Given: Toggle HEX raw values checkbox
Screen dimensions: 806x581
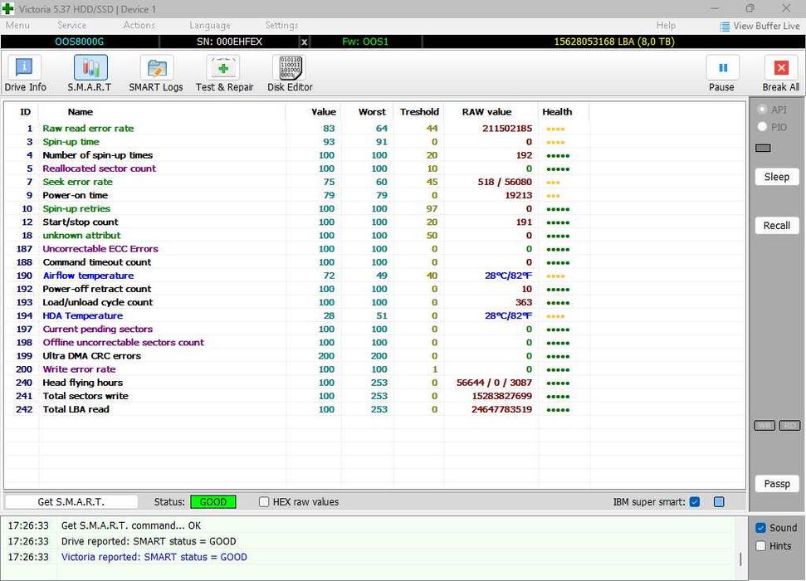Looking at the screenshot, I should [264, 502].
